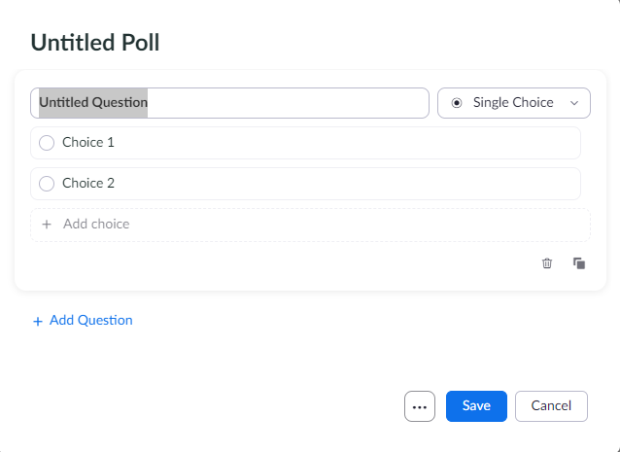This screenshot has width=620, height=452.
Task: Click the empty area right of Choice 1 text
Action: pyautogui.click(x=340, y=143)
